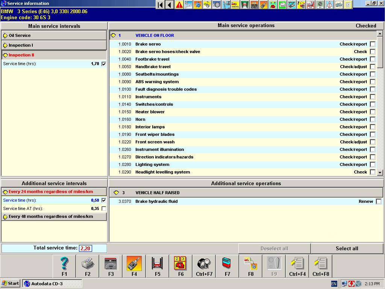385x289 pixels.
Task: Jump to first page with the bar-arrow icon
Action: point(160,5)
